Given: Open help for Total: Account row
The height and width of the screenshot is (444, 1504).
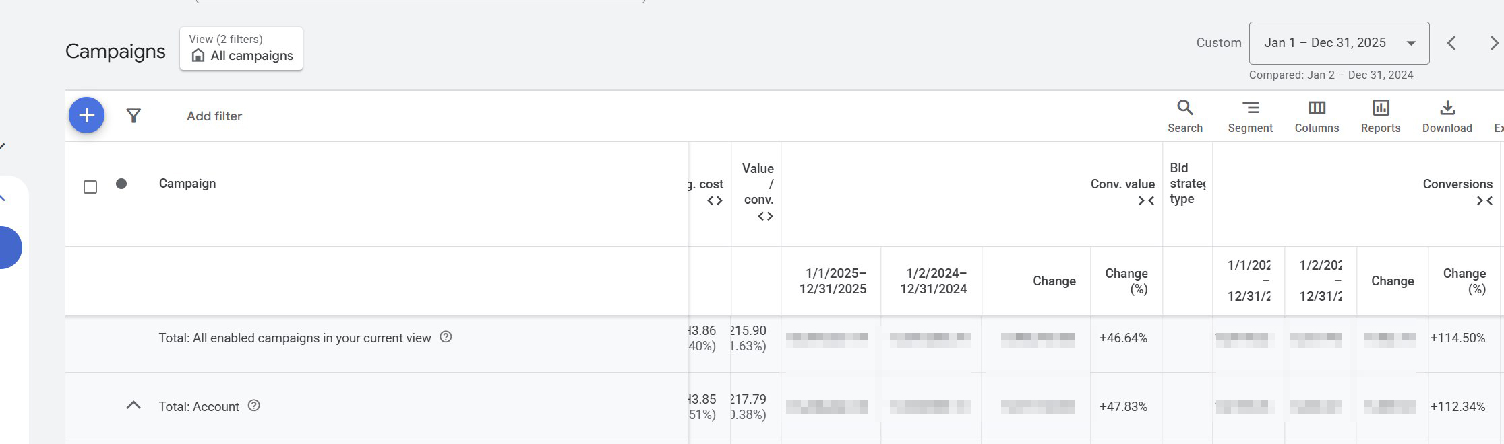Looking at the screenshot, I should tap(254, 406).
